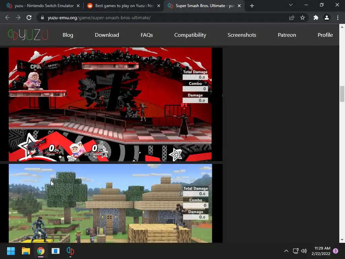Close the Reddit Best games tab

(x=159, y=6)
